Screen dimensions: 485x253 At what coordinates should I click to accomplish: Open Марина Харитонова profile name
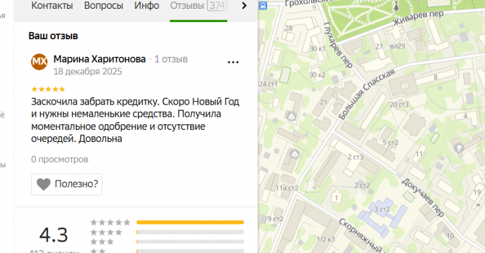[100, 59]
